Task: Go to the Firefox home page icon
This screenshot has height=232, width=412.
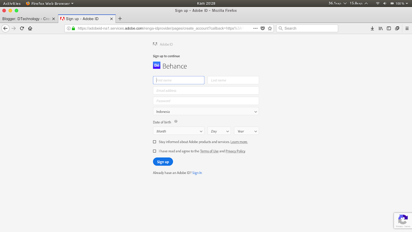Action: tap(30, 28)
